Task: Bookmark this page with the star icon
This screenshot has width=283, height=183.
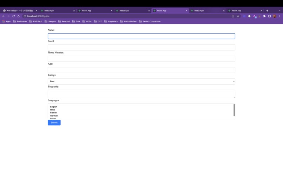Action: [238, 16]
